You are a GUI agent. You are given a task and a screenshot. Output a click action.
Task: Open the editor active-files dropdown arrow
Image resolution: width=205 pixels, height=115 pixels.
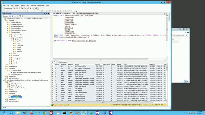pyautogui.click(x=165, y=13)
